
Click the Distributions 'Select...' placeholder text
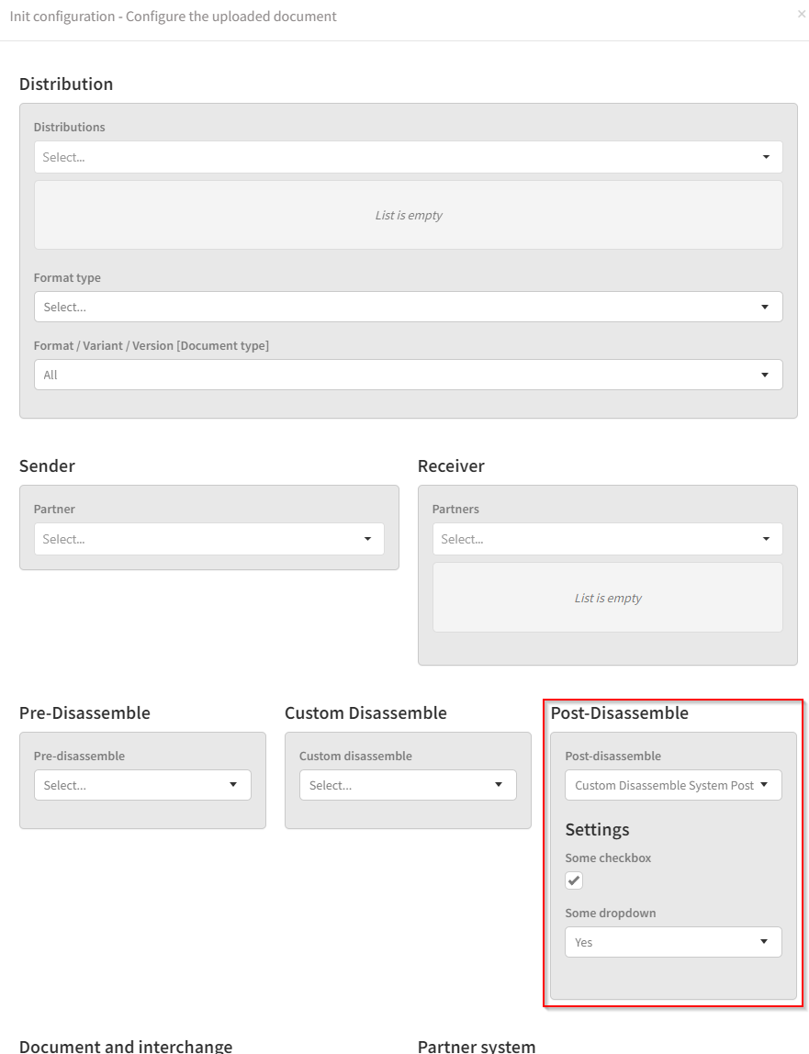64,157
